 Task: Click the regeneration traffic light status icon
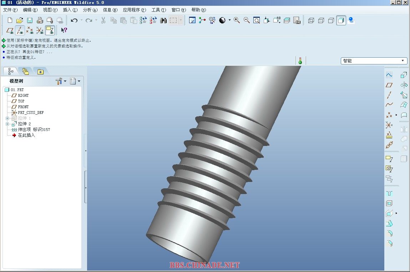tap(300, 61)
